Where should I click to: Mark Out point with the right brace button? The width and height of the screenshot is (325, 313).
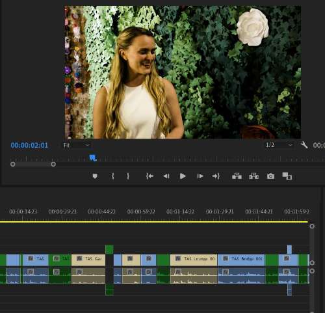pos(128,176)
